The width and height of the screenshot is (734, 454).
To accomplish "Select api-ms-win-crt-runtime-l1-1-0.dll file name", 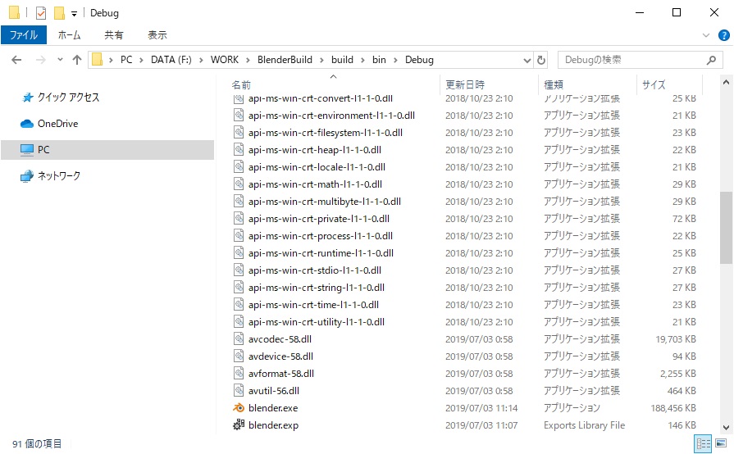I will pos(321,253).
